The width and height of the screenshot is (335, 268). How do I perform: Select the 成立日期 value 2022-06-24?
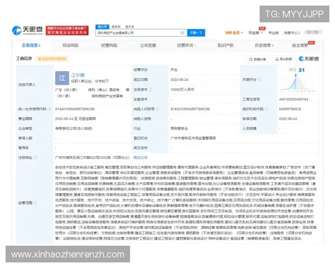click(x=179, y=79)
